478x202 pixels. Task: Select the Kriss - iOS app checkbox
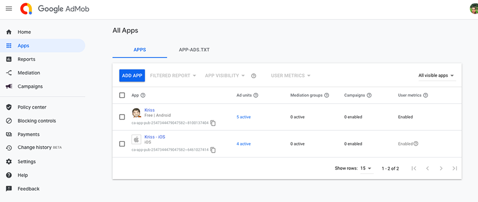point(122,144)
